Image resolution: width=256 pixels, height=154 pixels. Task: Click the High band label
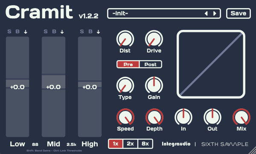(90, 144)
